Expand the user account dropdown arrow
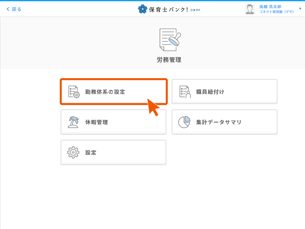Image resolution: width=305 pixels, height=229 pixels. click(x=300, y=9)
